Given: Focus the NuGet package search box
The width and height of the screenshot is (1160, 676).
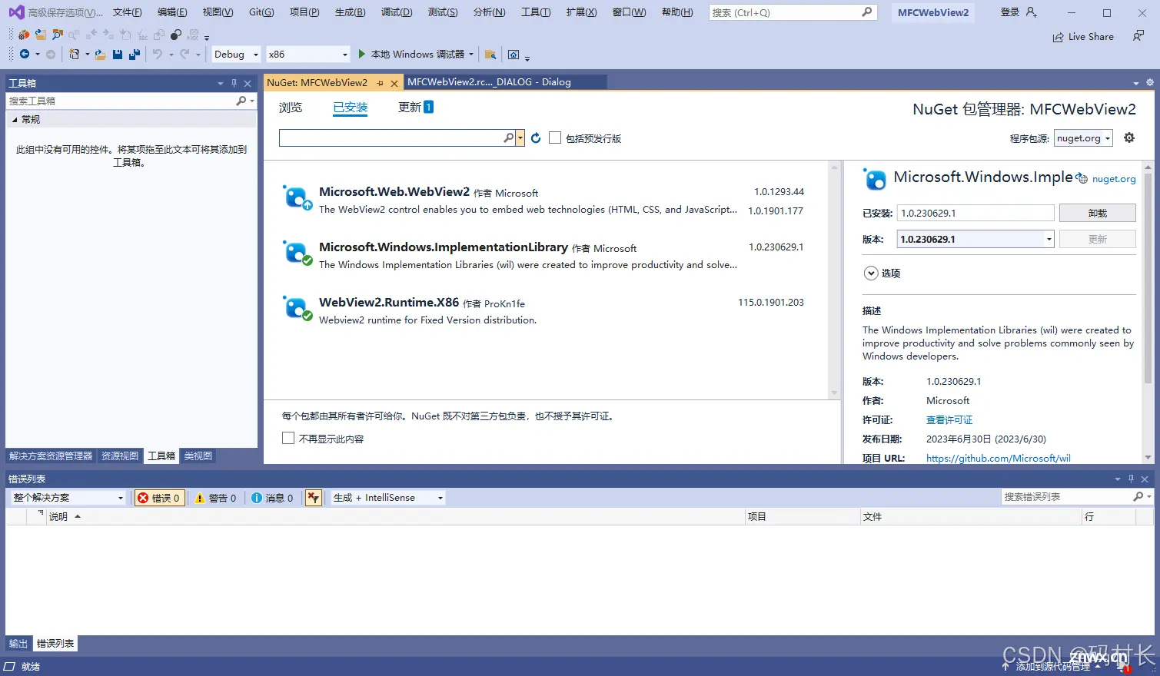Looking at the screenshot, I should point(391,138).
